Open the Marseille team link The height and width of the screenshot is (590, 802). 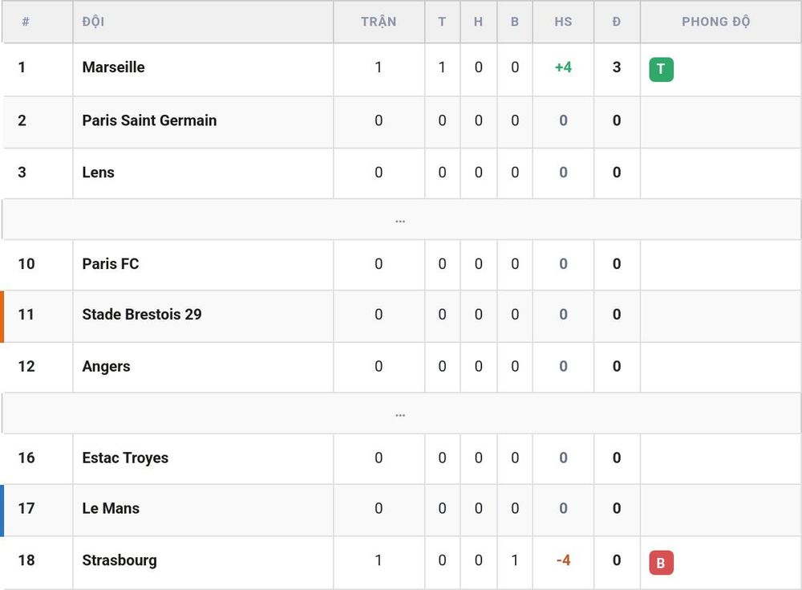pos(114,67)
